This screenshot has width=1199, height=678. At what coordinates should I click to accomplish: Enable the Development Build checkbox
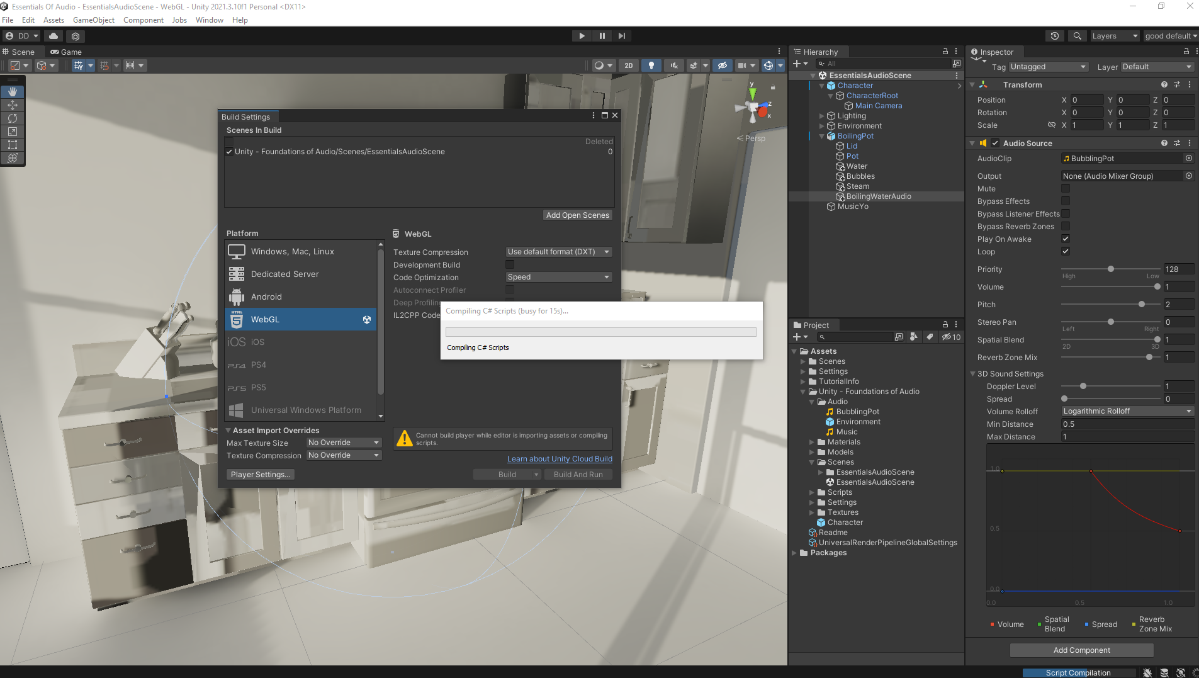click(x=510, y=265)
